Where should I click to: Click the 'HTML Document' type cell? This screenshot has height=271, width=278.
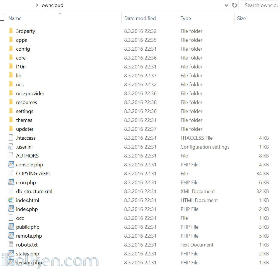(x=199, y=200)
